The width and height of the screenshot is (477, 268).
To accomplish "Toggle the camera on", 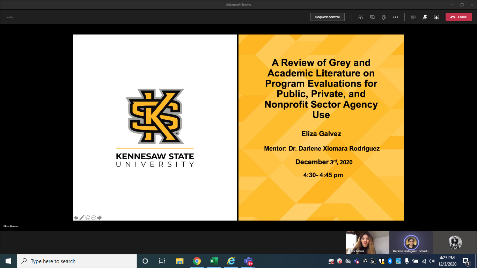I will click(413, 17).
